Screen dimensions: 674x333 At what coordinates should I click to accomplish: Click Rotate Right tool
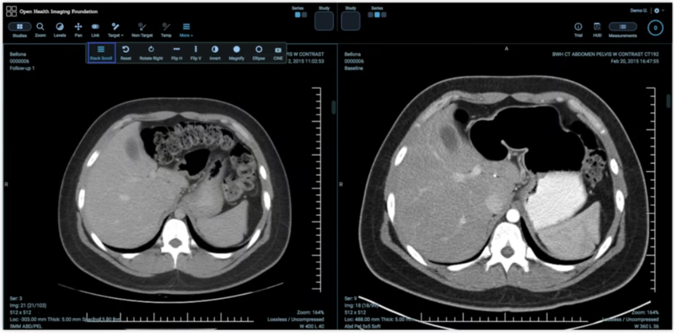click(151, 53)
